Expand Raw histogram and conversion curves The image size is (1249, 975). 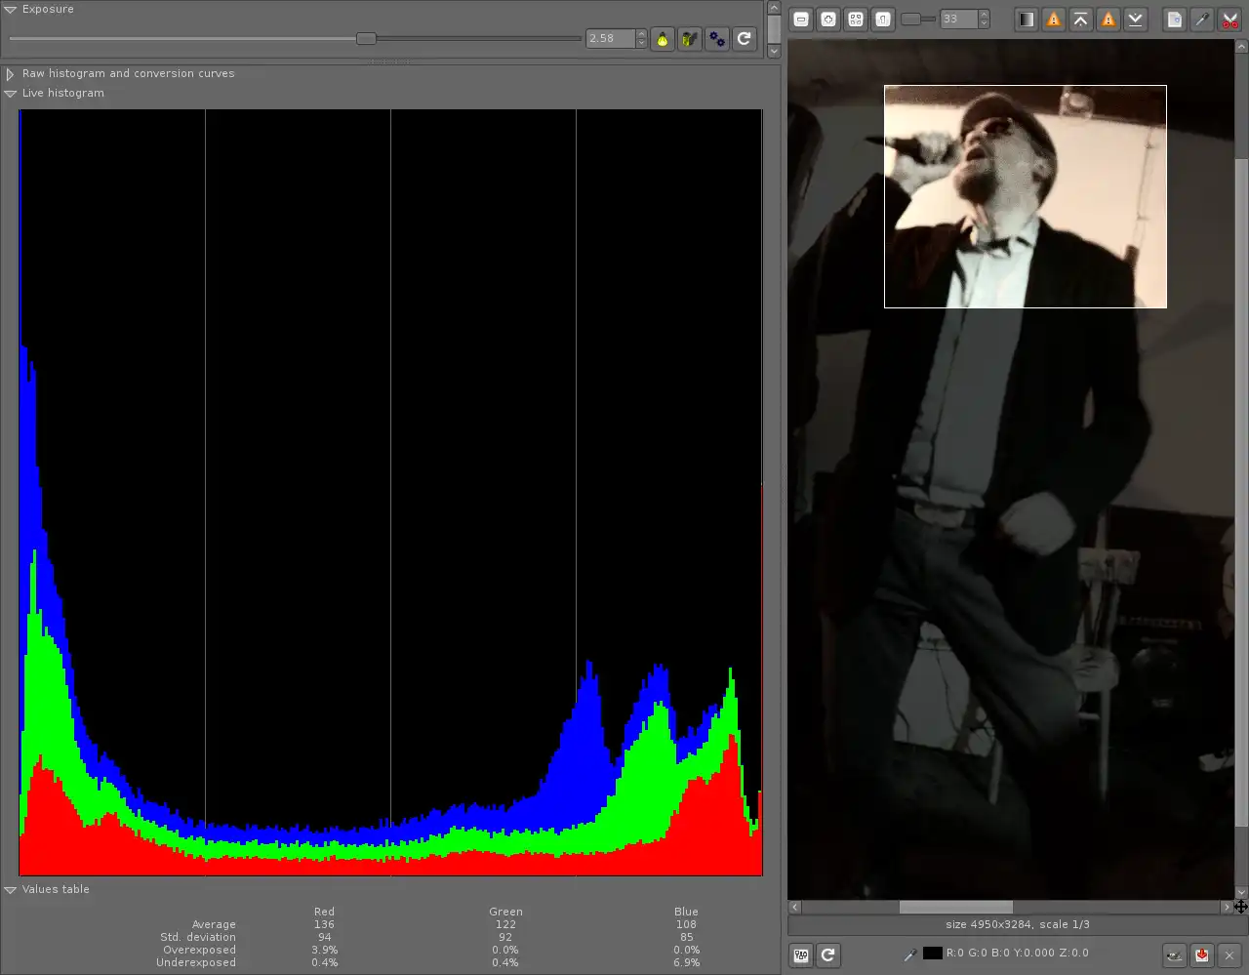pos(11,74)
